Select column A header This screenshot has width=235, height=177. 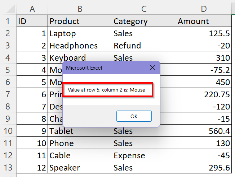(32, 9)
